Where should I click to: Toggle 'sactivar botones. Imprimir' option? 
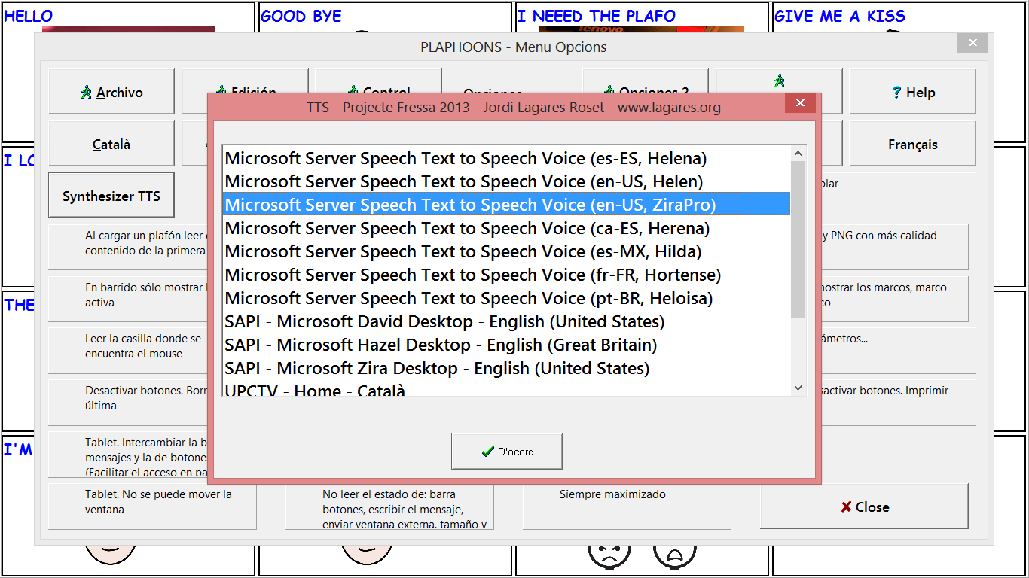[899, 402]
